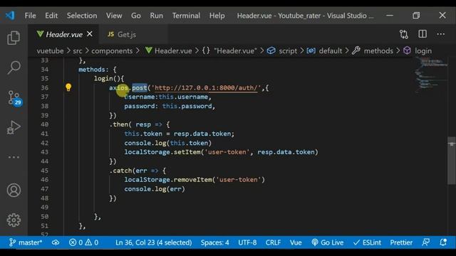The image size is (456, 256).
Task: Click the feedback icon in status bar
Action: point(426,242)
